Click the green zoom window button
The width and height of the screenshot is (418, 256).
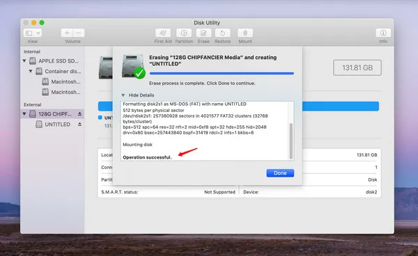pyautogui.click(x=42, y=23)
